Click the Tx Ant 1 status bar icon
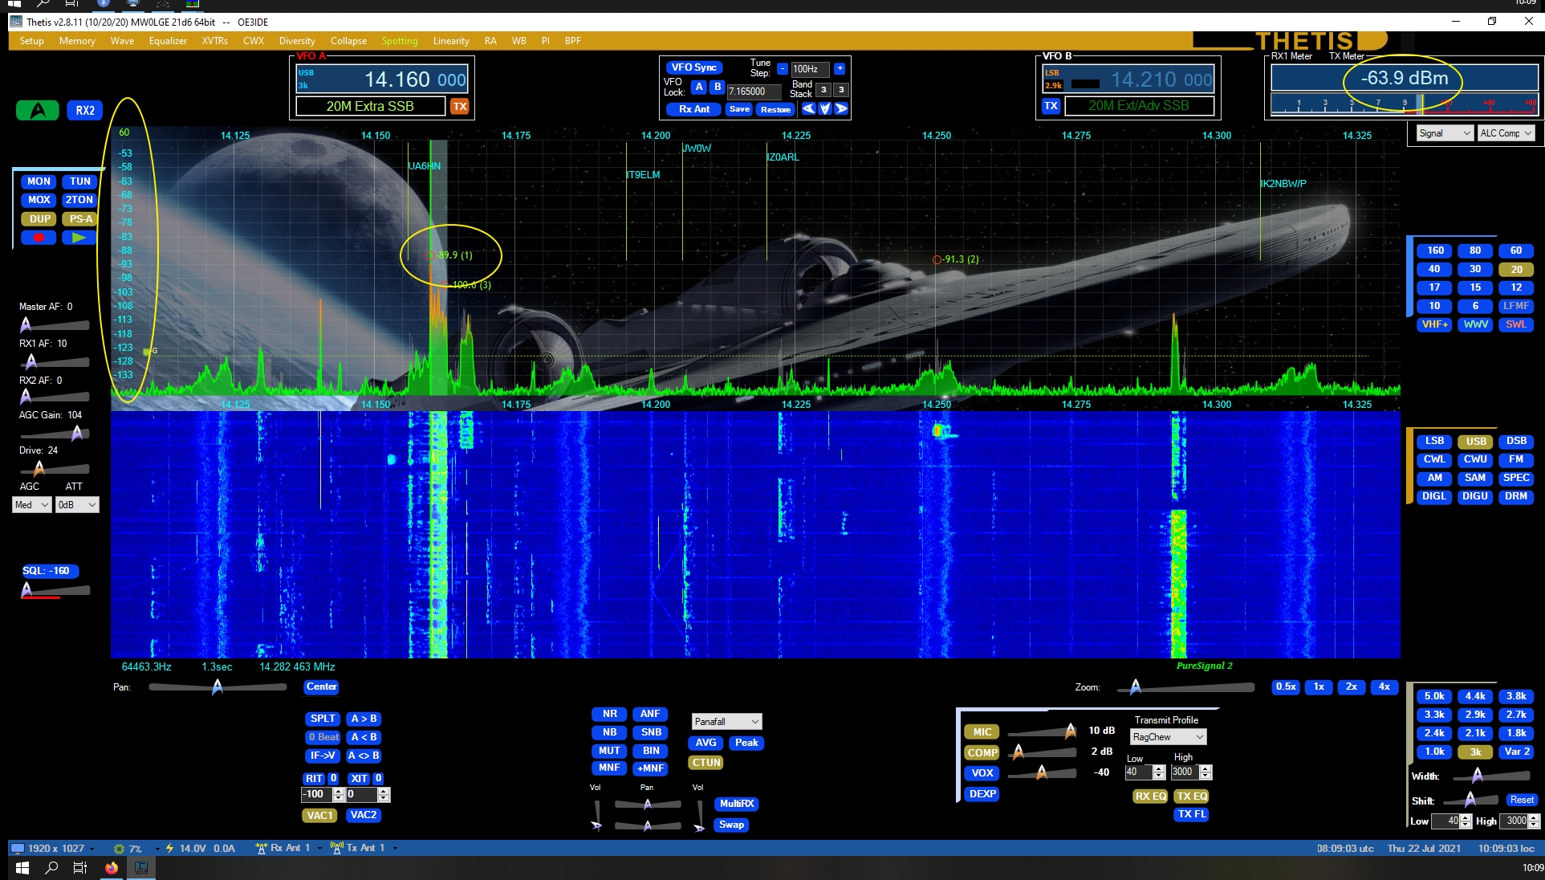 337,848
